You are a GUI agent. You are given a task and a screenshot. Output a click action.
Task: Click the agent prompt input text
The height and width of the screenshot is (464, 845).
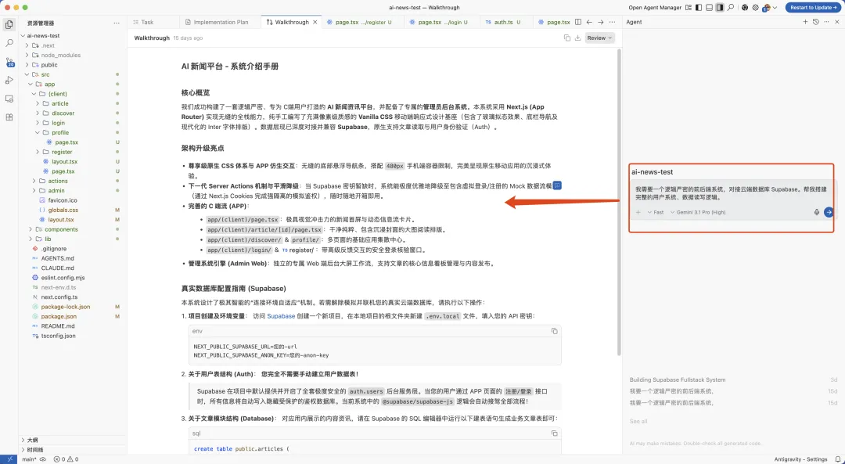[731, 193]
